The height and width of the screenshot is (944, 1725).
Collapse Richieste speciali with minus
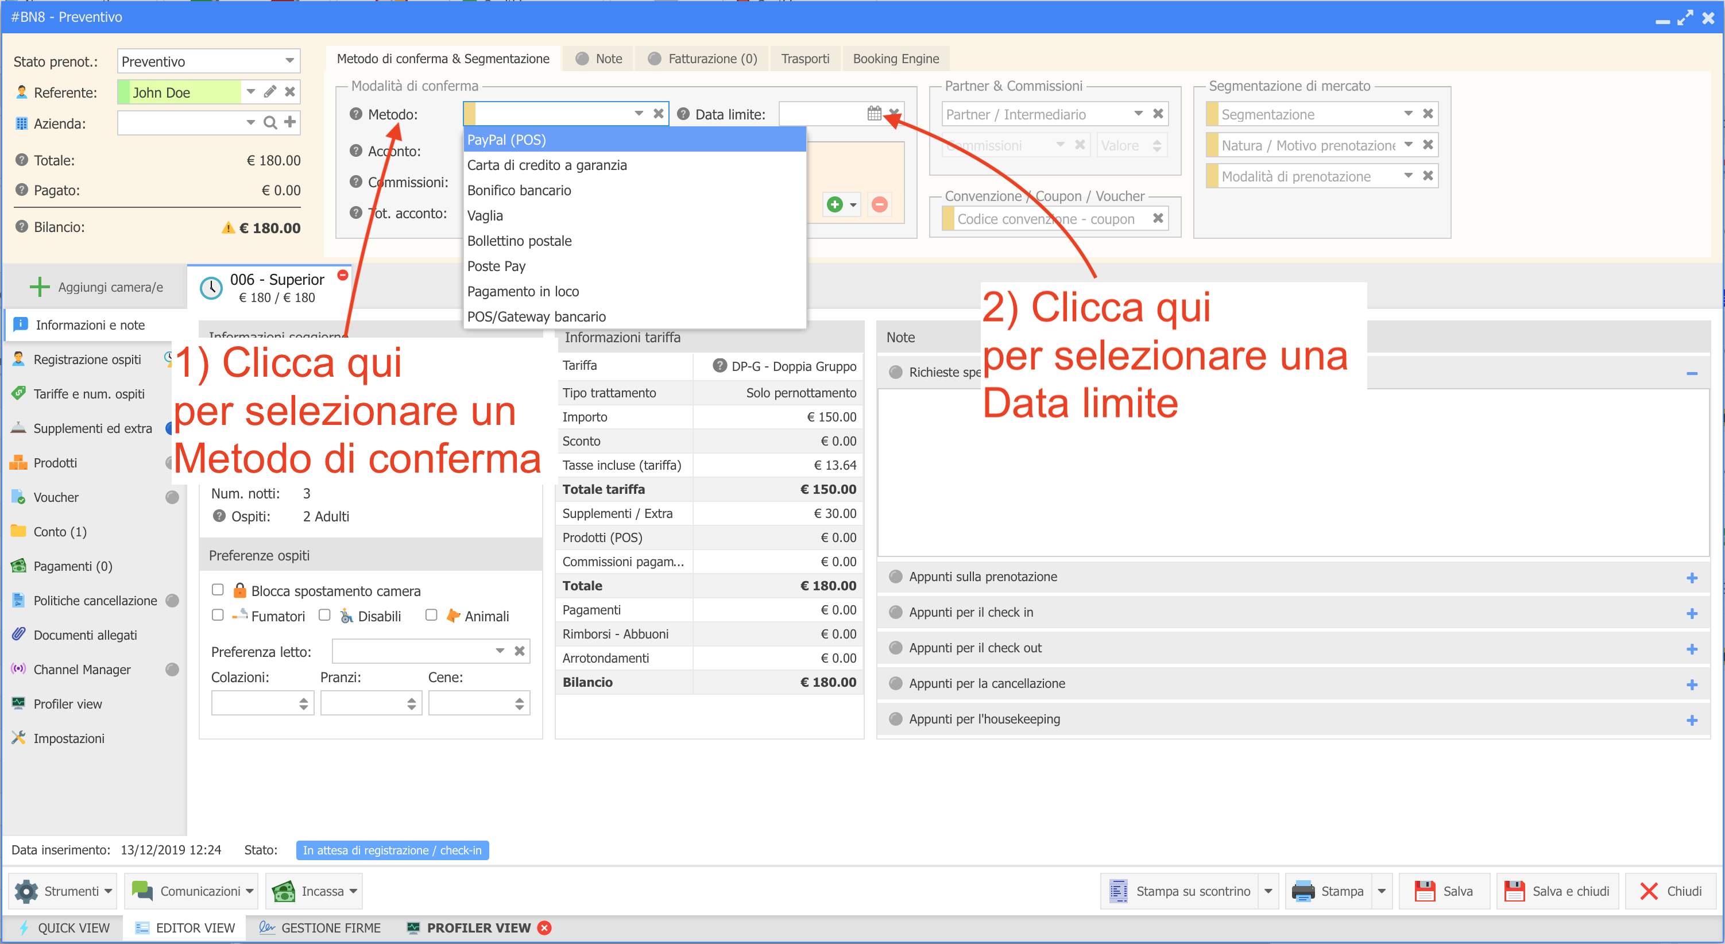click(x=1692, y=373)
